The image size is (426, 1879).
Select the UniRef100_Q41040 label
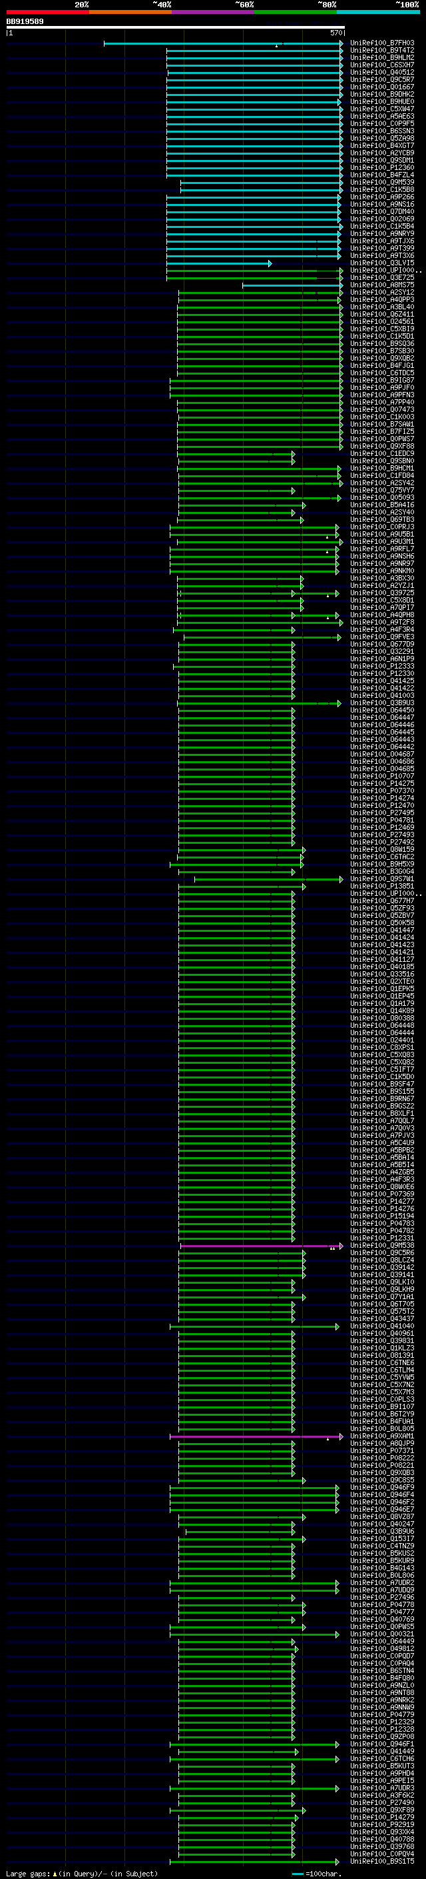382,1326
